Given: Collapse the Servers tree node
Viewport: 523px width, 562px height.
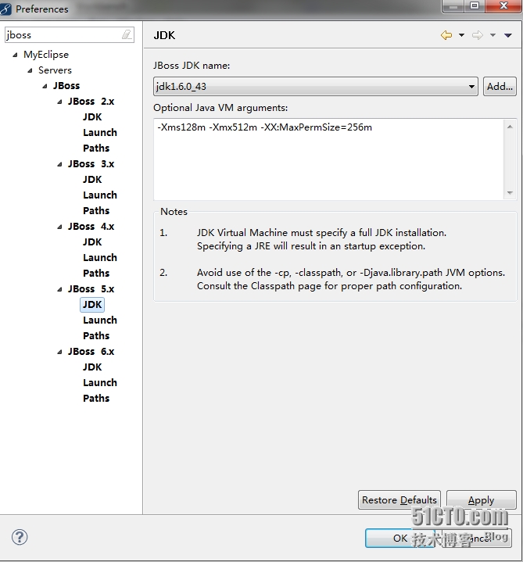Looking at the screenshot, I should point(30,70).
